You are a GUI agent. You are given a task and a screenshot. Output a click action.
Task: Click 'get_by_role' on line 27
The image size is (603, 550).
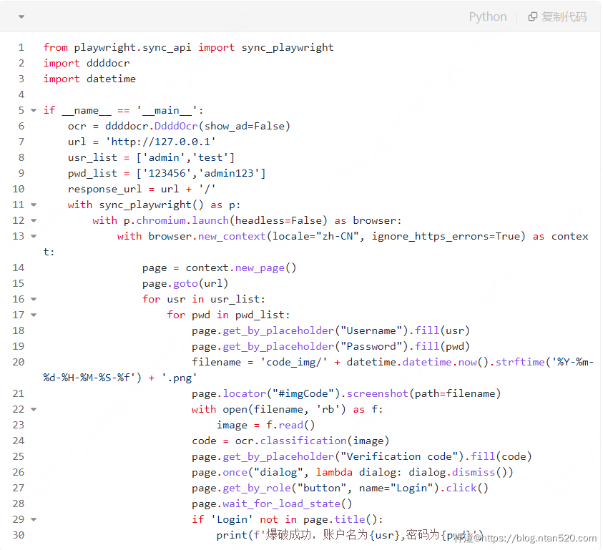tap(257, 488)
